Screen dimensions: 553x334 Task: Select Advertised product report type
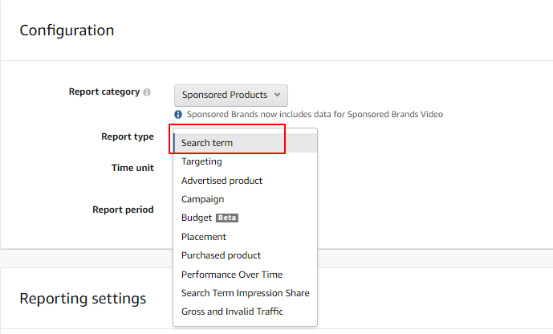click(x=246, y=181)
